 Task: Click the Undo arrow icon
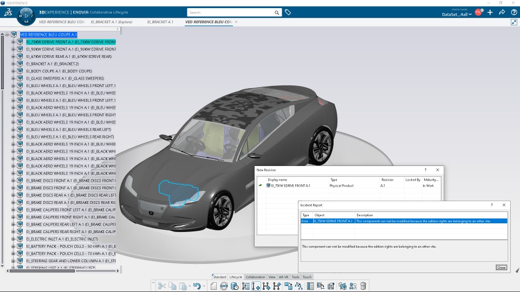(x=197, y=286)
